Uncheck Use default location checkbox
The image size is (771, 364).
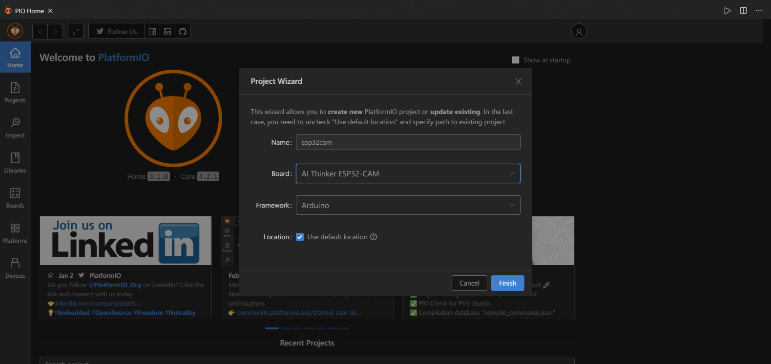click(300, 237)
